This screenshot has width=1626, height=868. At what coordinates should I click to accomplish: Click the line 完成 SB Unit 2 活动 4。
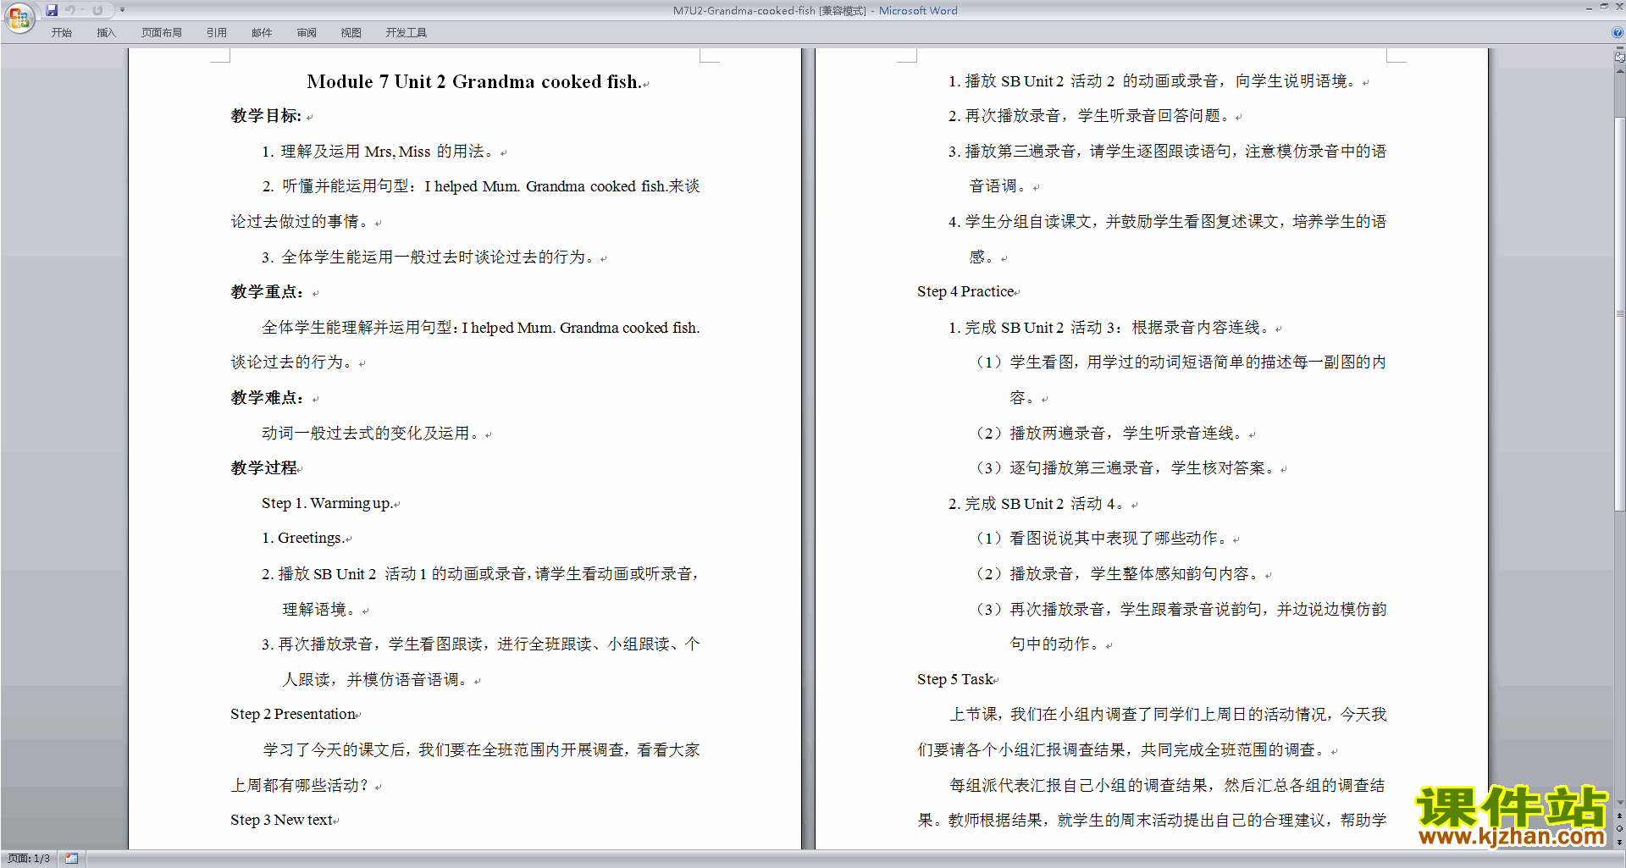pos(1038,503)
